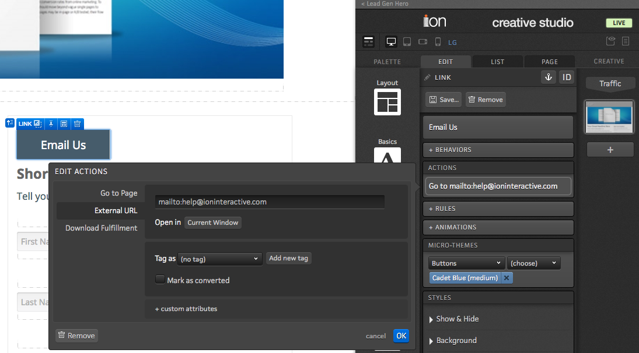Click the Layout palette icon

pyautogui.click(x=387, y=102)
